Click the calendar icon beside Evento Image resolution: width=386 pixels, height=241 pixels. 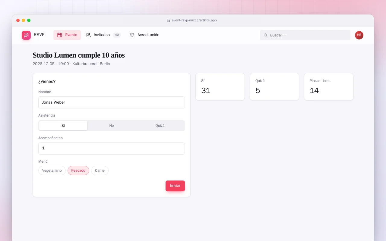(60, 35)
